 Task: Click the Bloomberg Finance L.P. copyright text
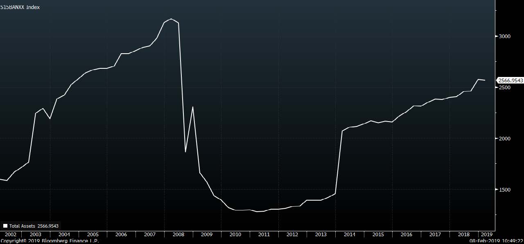pyautogui.click(x=50, y=241)
